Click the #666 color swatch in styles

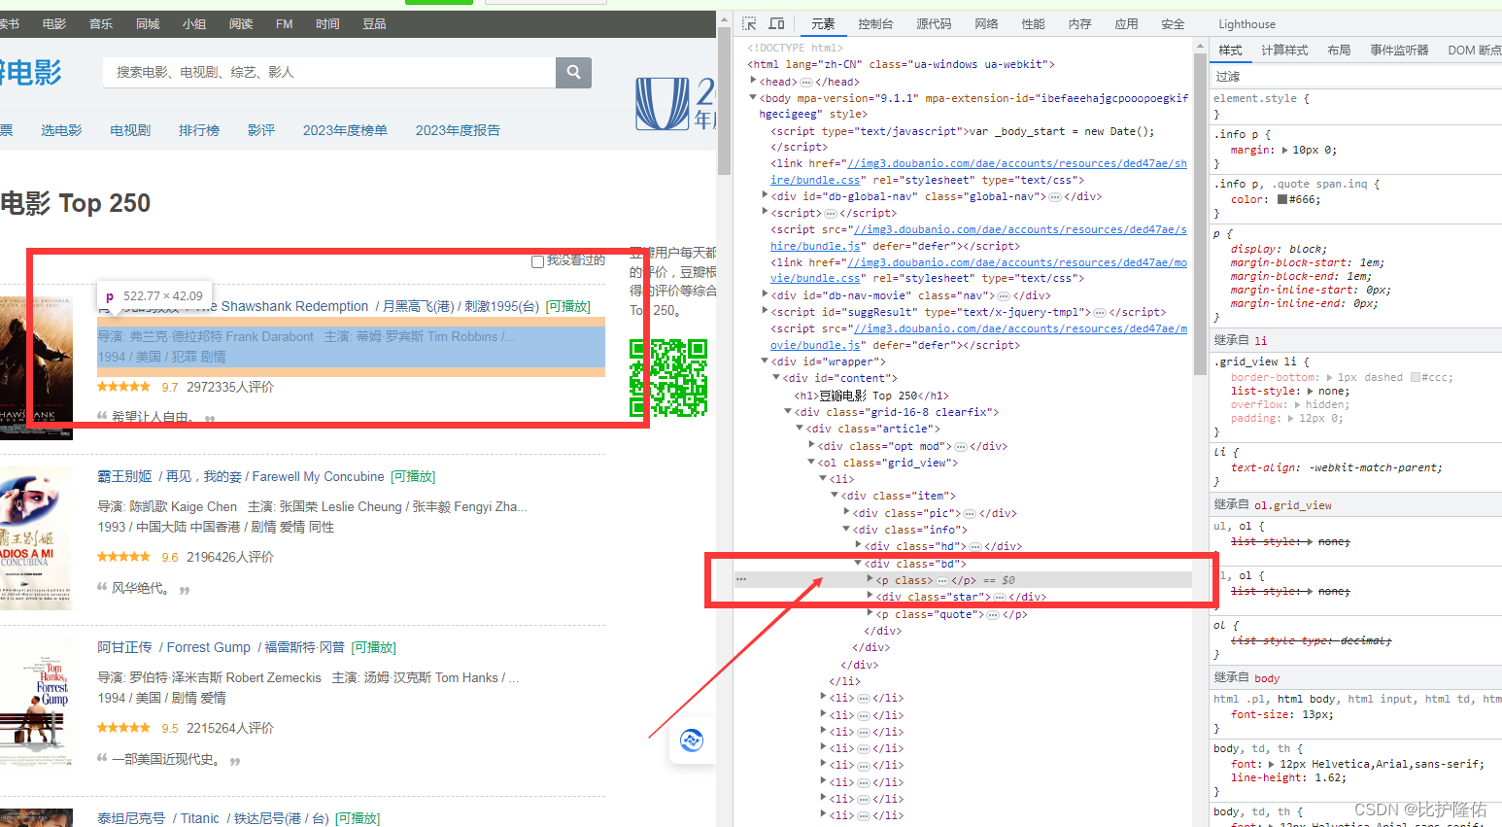1282,200
